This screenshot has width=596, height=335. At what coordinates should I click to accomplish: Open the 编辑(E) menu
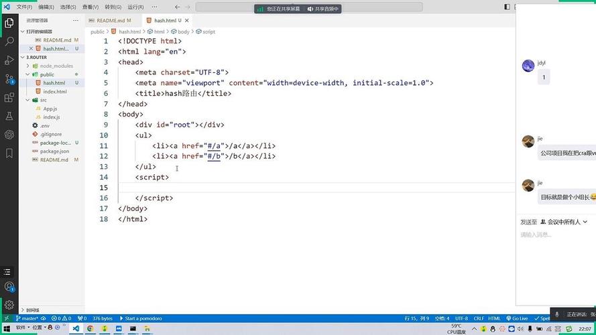pyautogui.click(x=46, y=7)
